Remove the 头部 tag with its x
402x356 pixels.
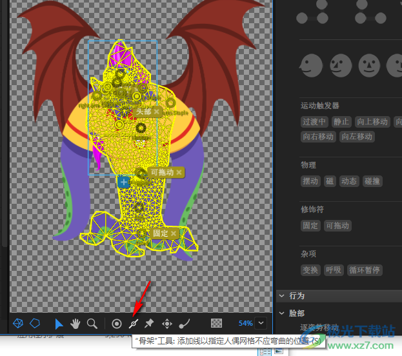pos(156,112)
